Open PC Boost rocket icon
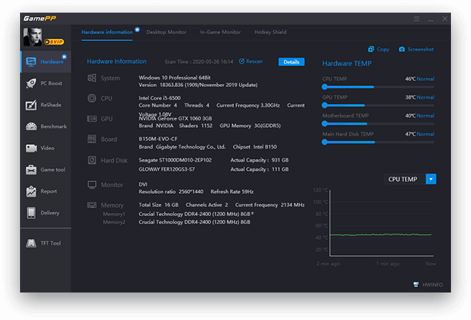The height and width of the screenshot is (320, 471). click(x=31, y=83)
